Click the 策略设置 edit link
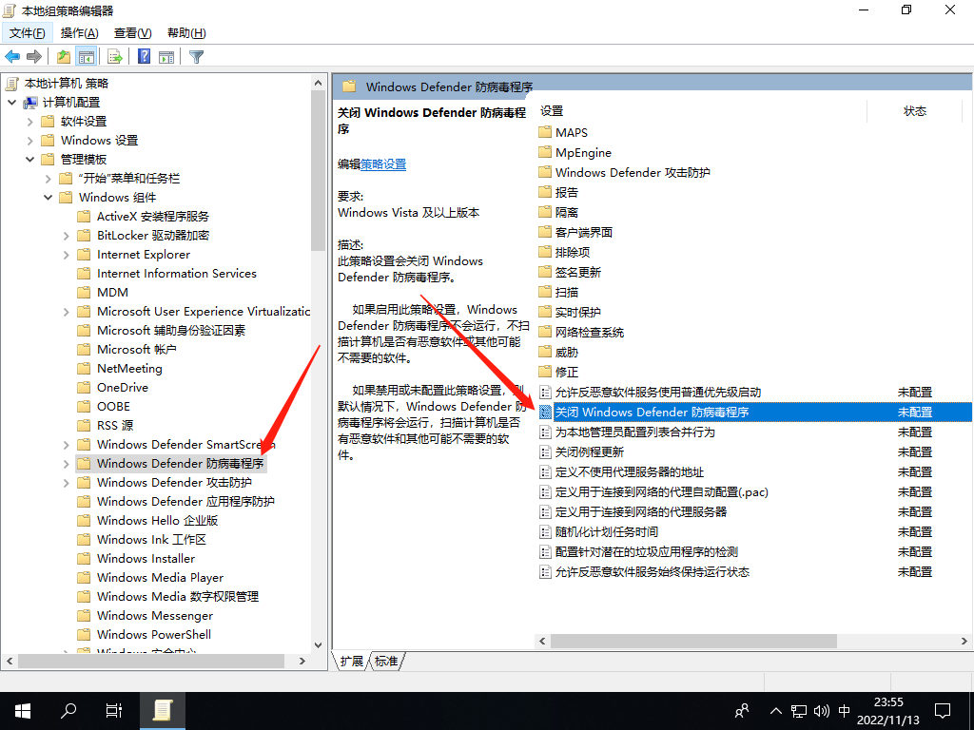 pos(383,163)
